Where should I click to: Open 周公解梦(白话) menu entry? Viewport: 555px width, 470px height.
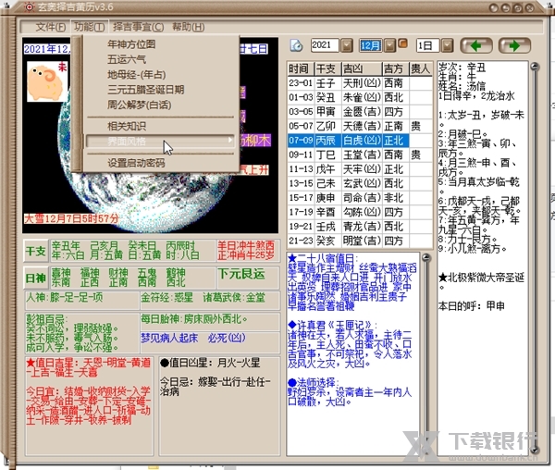[x=139, y=105]
